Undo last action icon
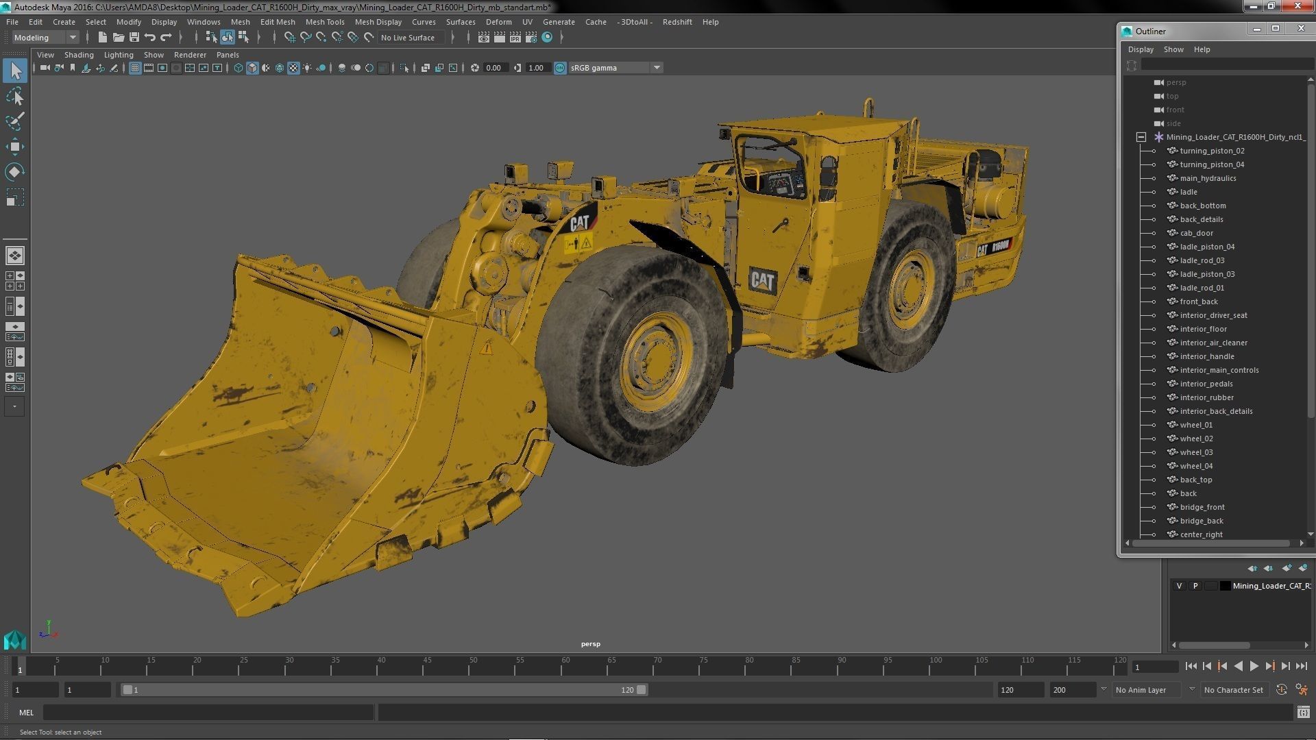This screenshot has width=1316, height=740. point(150,38)
